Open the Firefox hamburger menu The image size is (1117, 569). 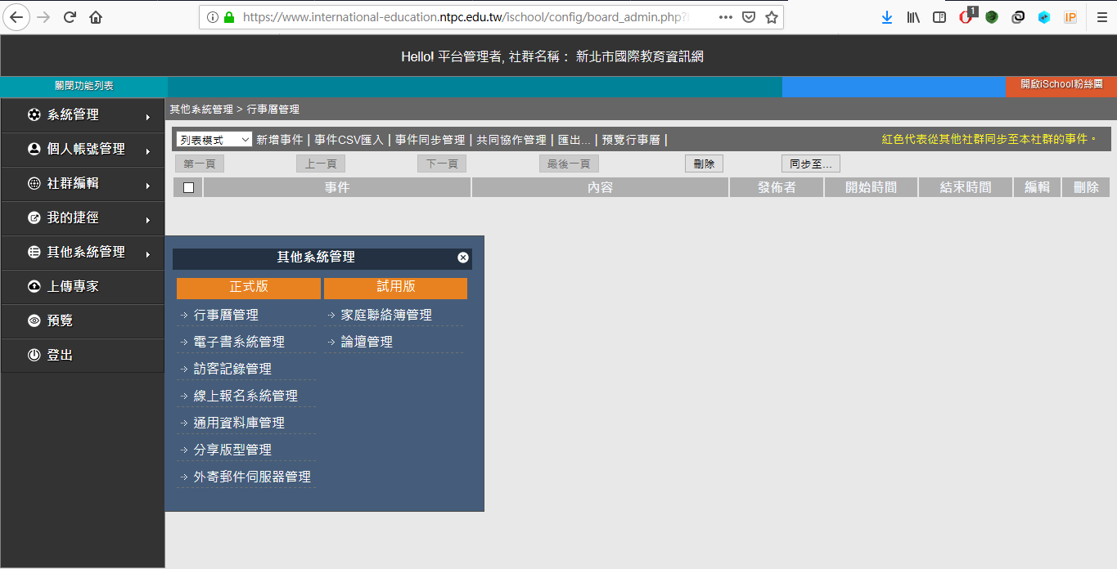(1102, 17)
